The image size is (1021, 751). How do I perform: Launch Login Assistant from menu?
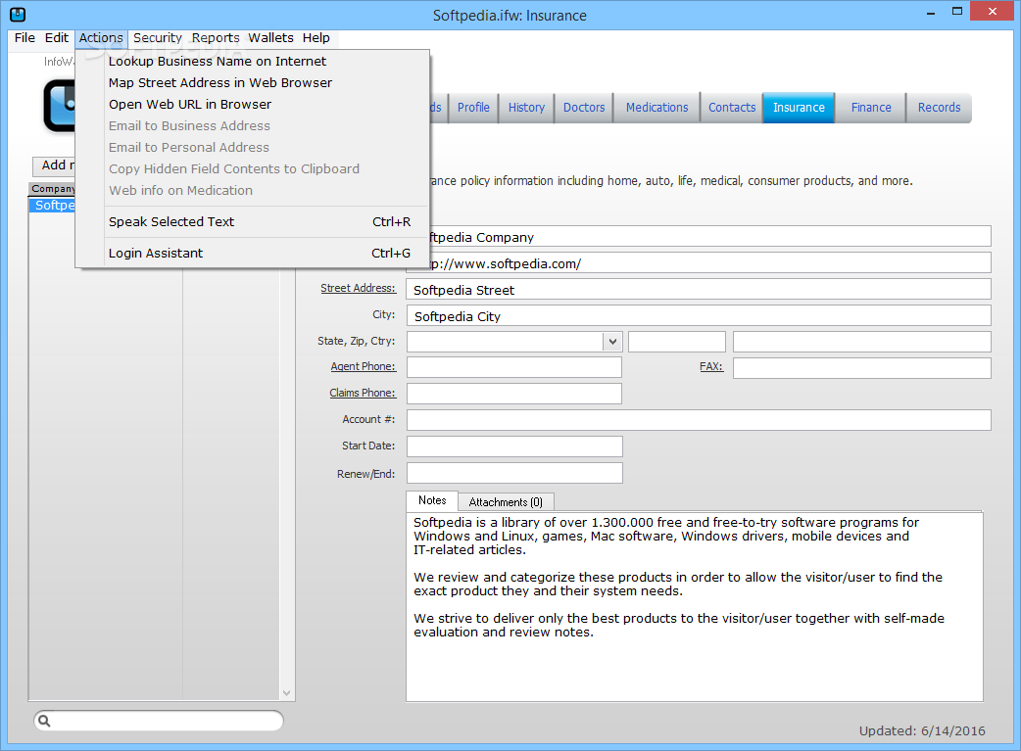(x=253, y=254)
